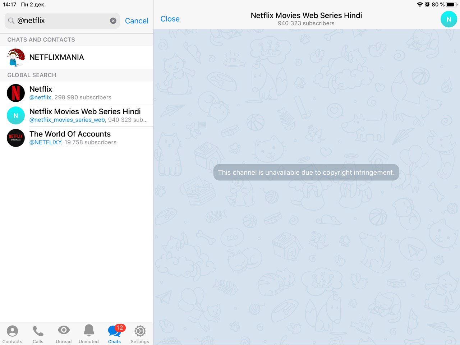Open the Netflix channel red N avatar
This screenshot has width=460, height=345.
pos(16,93)
